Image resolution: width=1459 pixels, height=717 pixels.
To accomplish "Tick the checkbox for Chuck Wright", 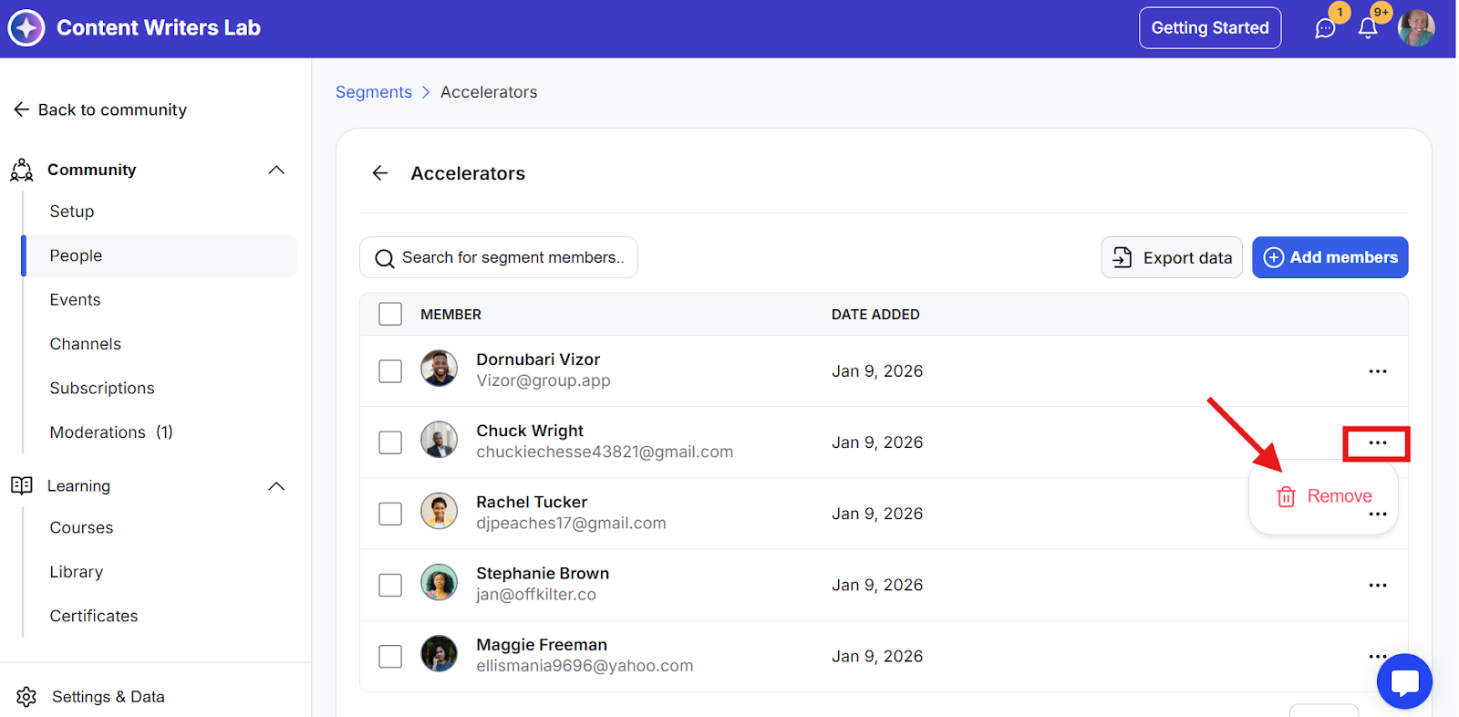I will tap(390, 442).
